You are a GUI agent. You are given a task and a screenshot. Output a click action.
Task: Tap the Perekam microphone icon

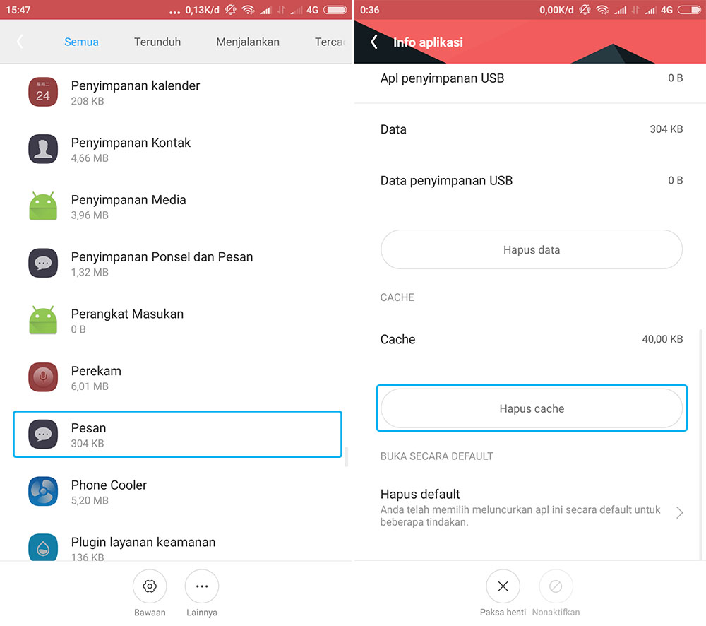click(43, 377)
